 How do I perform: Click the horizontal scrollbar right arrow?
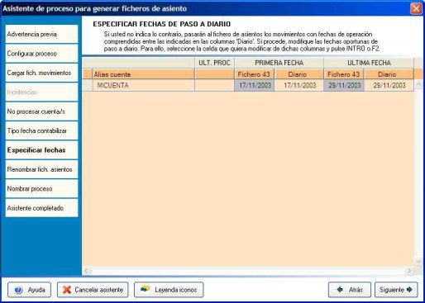coord(409,271)
